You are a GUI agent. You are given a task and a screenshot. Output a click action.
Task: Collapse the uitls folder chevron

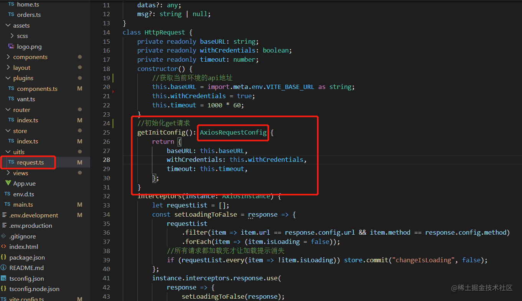[8, 152]
